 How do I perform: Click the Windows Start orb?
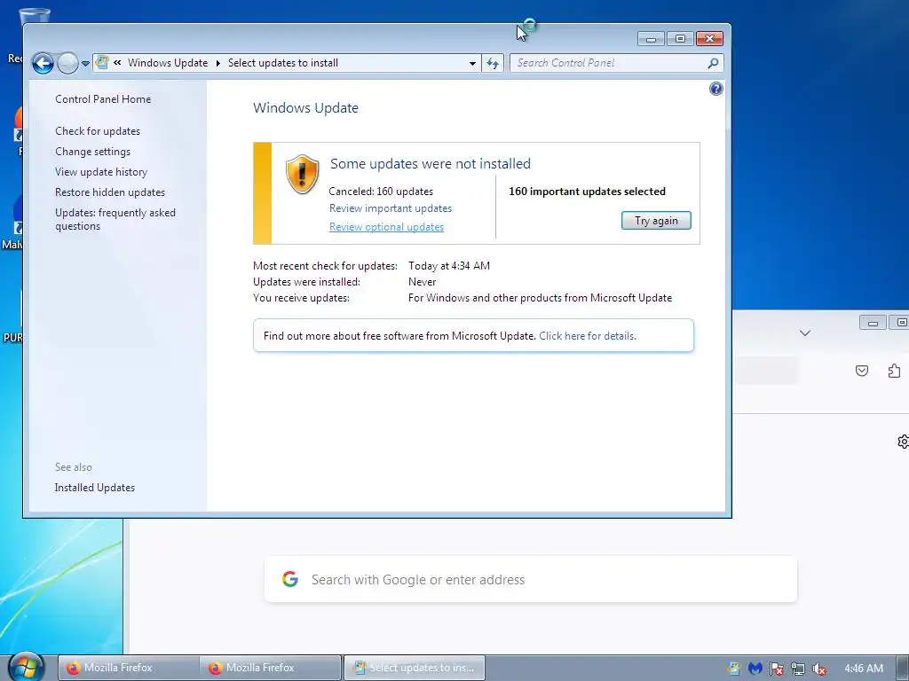tap(26, 667)
